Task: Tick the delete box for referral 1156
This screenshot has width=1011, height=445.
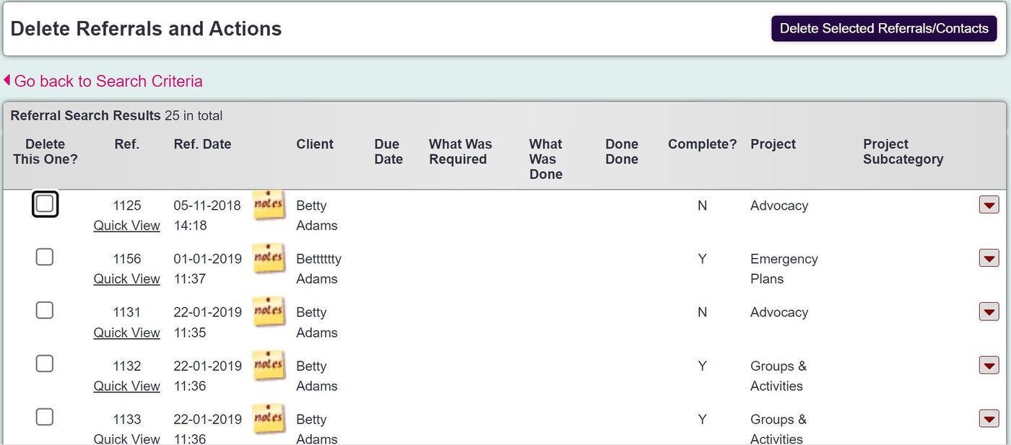Action: (x=44, y=257)
